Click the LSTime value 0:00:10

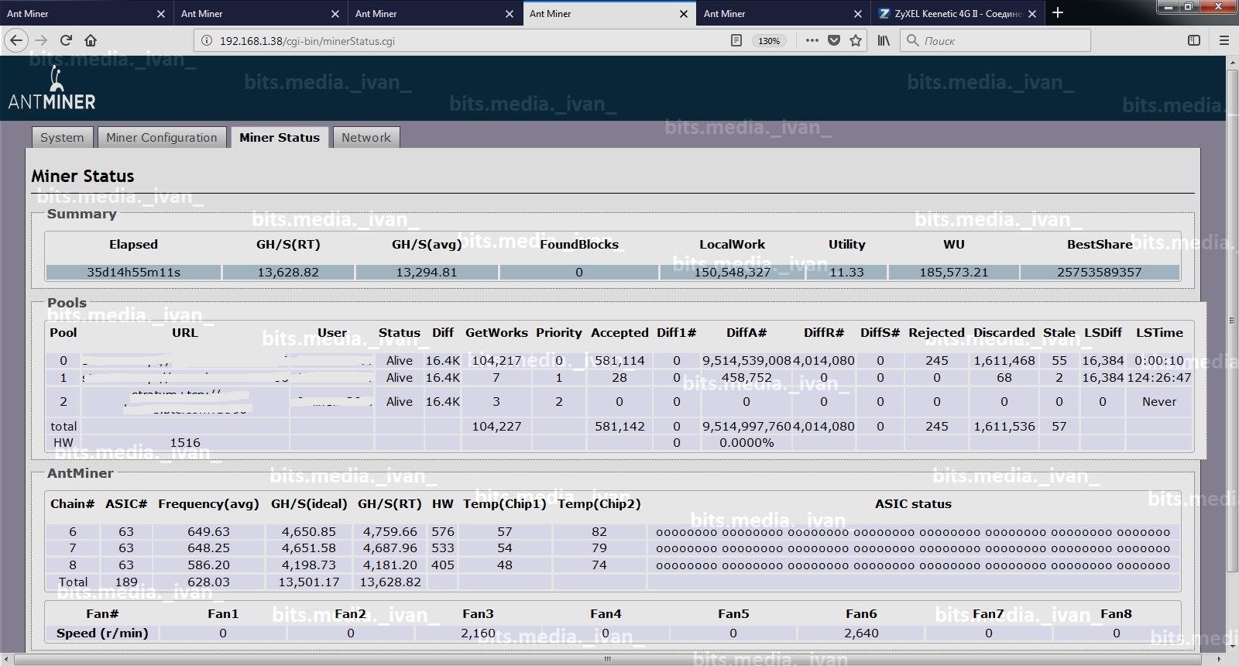(1159, 360)
